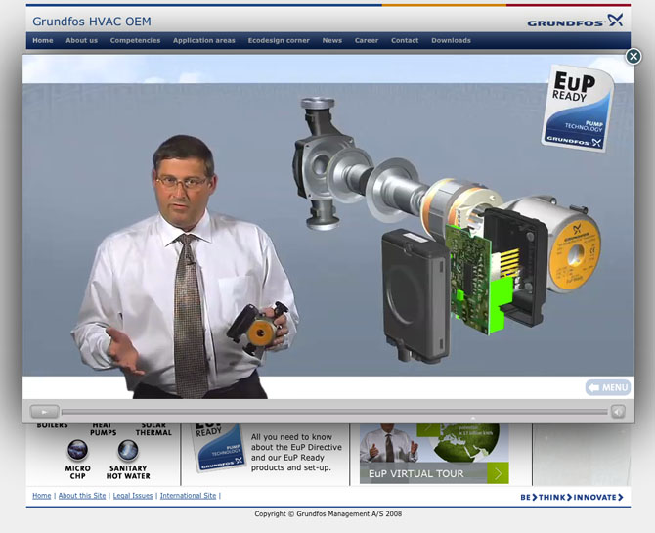Seek along the video progress bar
The width and height of the screenshot is (655, 533).
point(334,412)
